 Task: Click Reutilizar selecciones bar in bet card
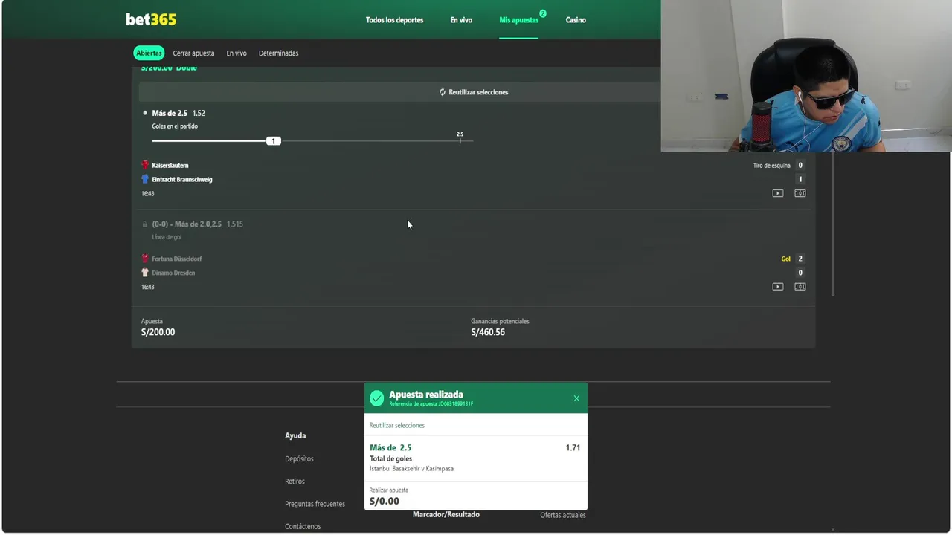(473, 92)
